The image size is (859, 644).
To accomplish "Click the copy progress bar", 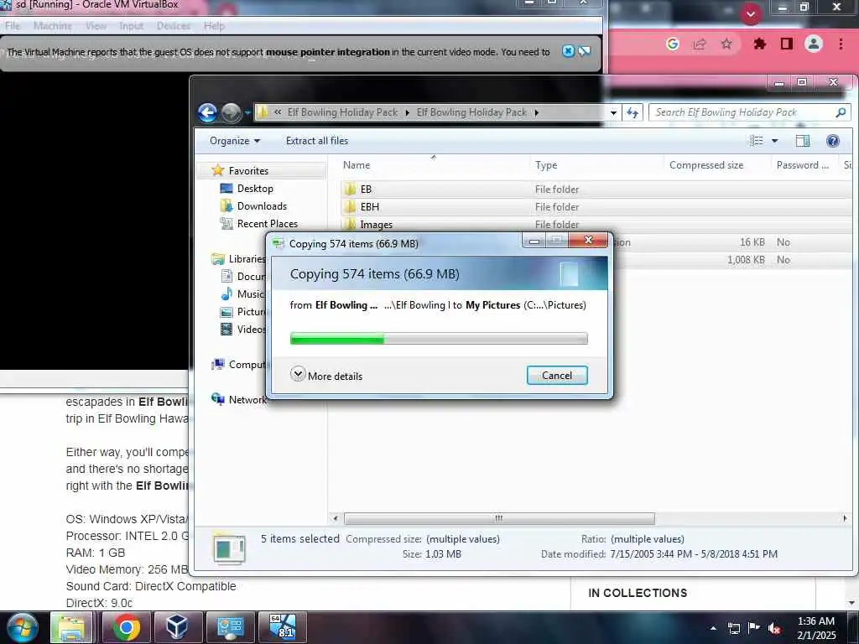I will pos(439,338).
